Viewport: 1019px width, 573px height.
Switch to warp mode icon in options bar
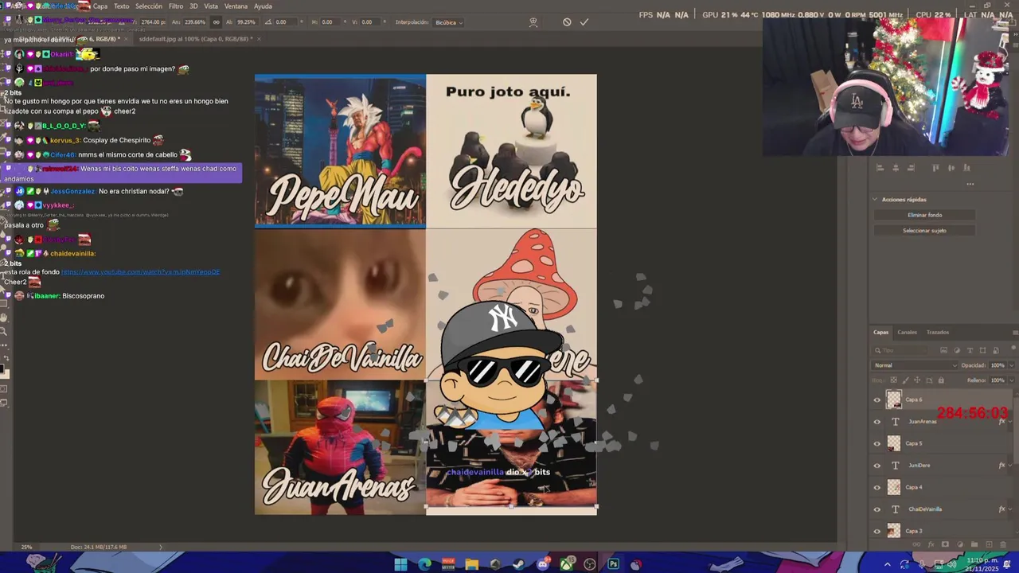coord(533,22)
